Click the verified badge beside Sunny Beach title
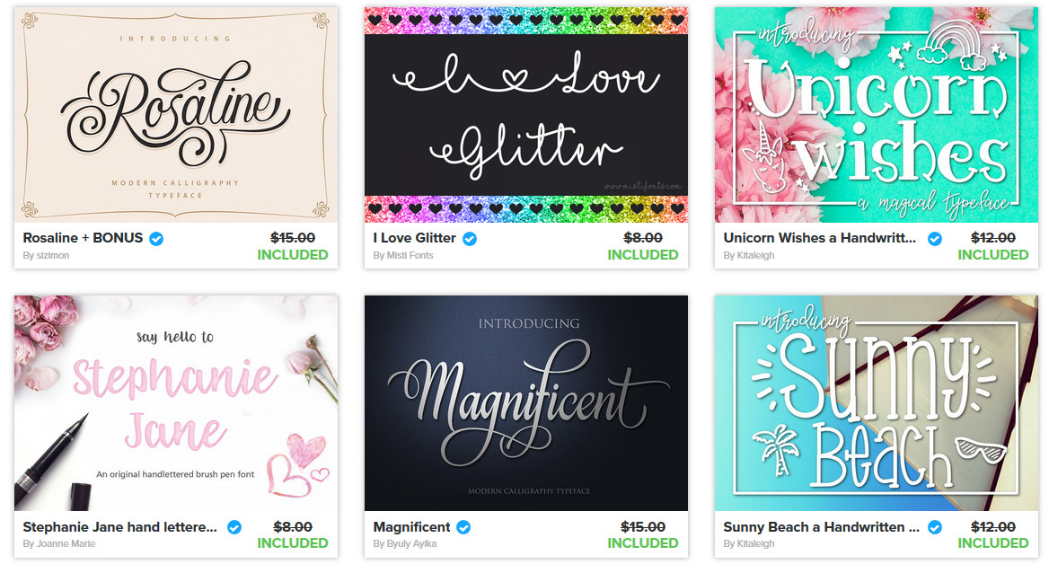The width and height of the screenshot is (1049, 573). 935,527
